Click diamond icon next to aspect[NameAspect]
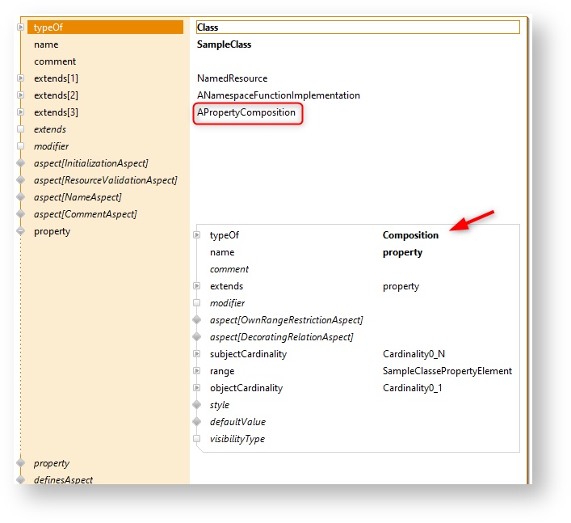This screenshot has width=571, height=523. pyautogui.click(x=20, y=197)
